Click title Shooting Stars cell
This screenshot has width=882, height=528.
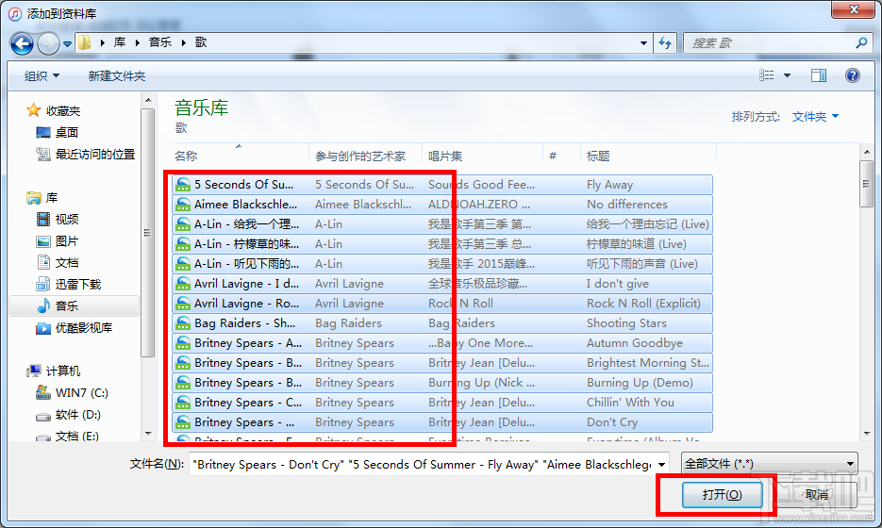coord(626,323)
